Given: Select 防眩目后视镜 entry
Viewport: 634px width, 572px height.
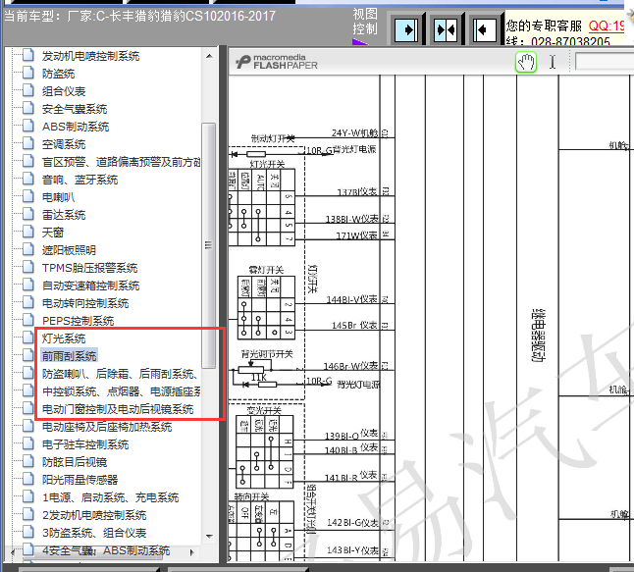Looking at the screenshot, I should (x=75, y=462).
